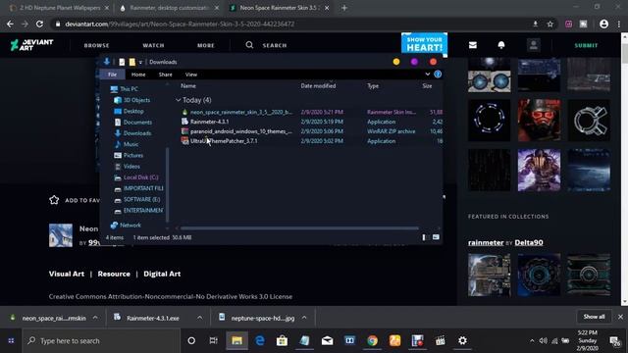This screenshot has height=353, width=628.
Task: Show hidden system tray icons
Action: click(532, 340)
